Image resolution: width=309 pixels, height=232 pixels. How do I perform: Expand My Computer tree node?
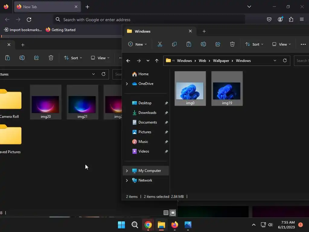pos(127,171)
